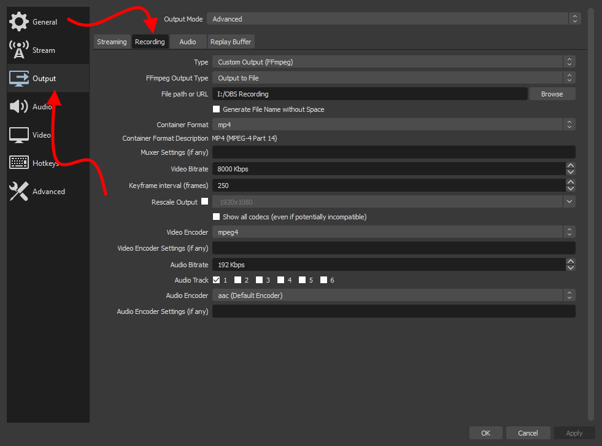
Task: Enable Show all codecs checkbox
Action: point(217,217)
